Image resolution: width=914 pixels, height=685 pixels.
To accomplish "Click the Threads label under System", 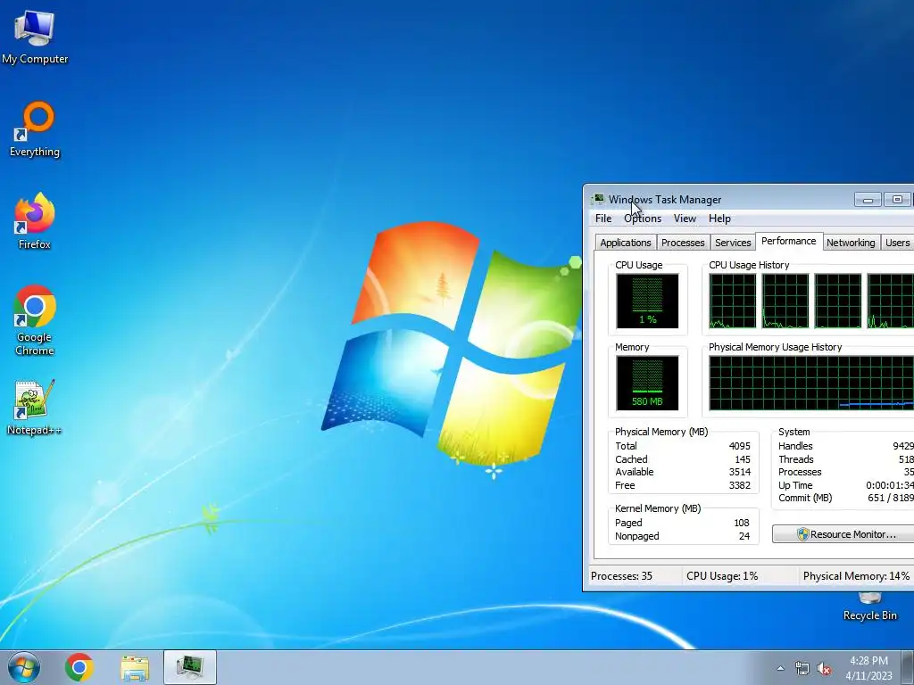I will point(795,459).
